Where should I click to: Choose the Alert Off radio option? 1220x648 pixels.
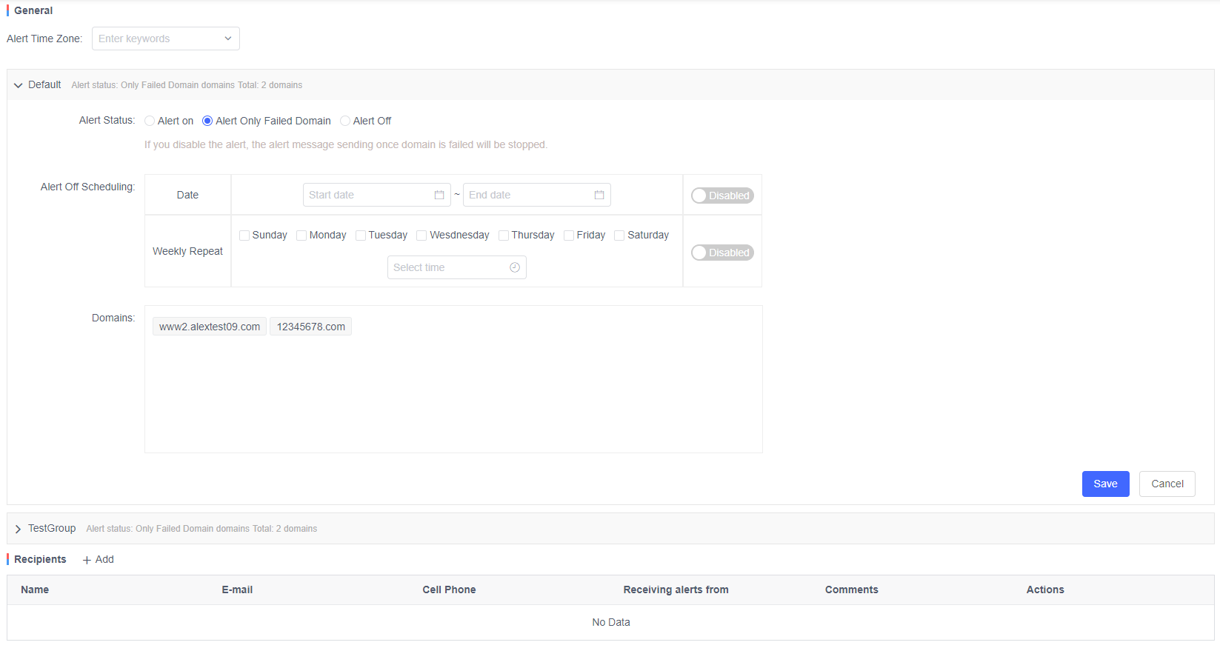(x=345, y=121)
